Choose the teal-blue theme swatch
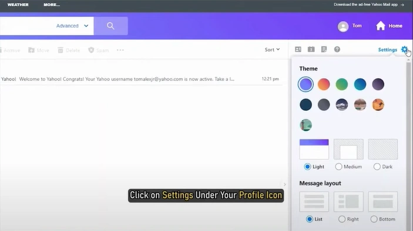 [360, 84]
